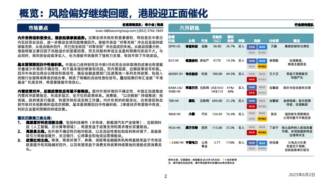The height and width of the screenshot is (186, 332).
Task: Click the company name 奇富科技
Action: [191, 46]
